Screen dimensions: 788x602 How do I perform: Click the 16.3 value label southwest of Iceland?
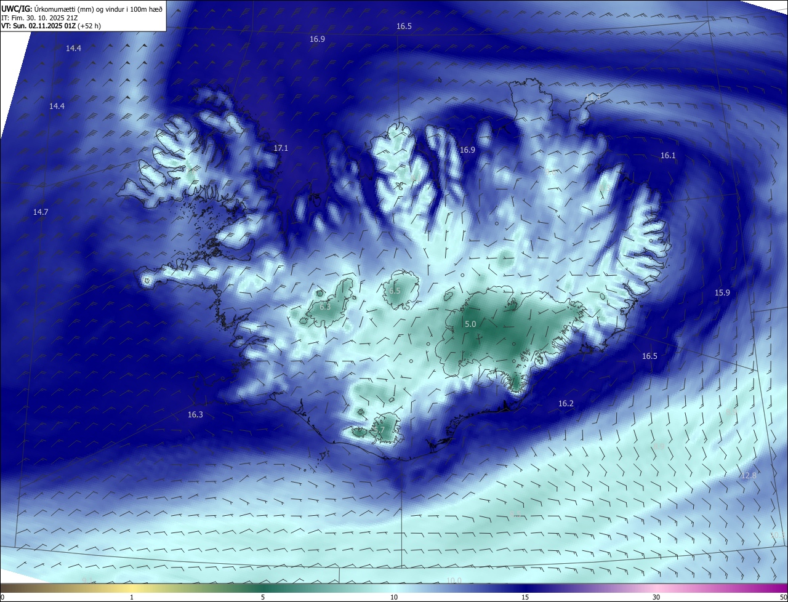point(195,415)
